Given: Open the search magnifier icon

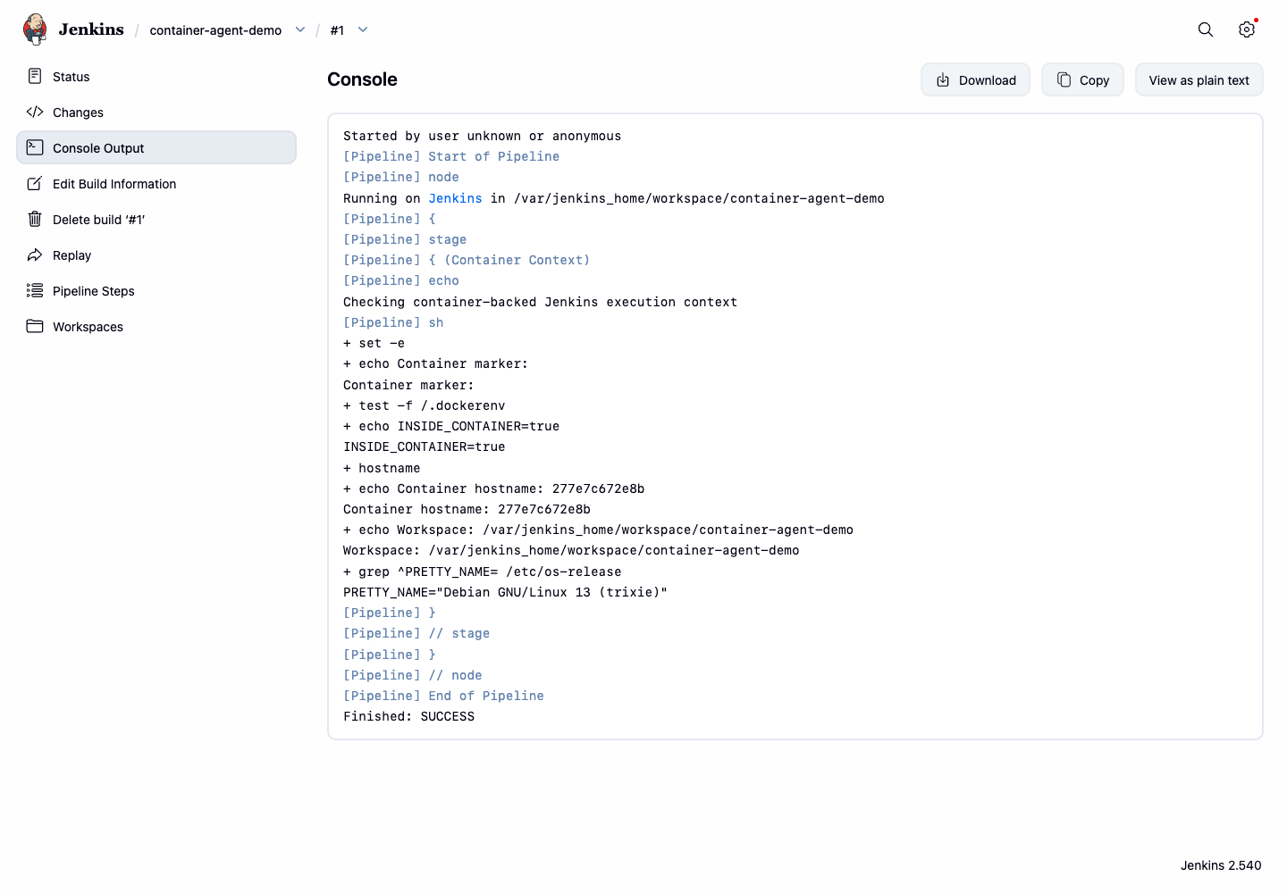Looking at the screenshot, I should (1206, 29).
